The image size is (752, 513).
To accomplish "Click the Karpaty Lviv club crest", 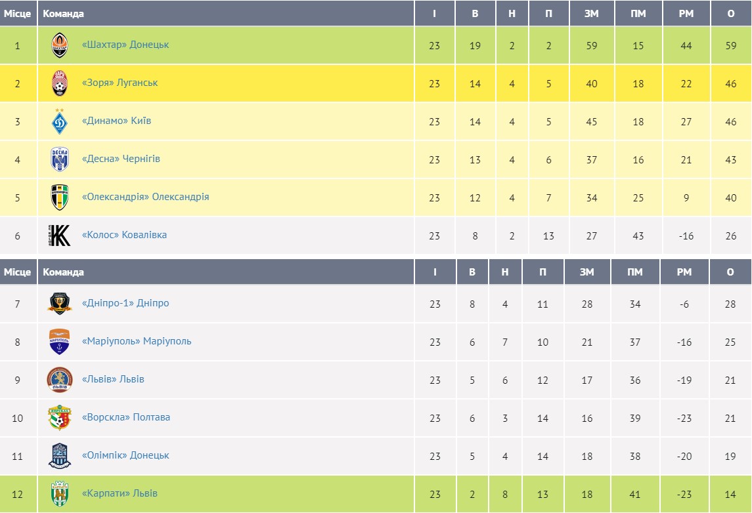I will [x=59, y=494].
